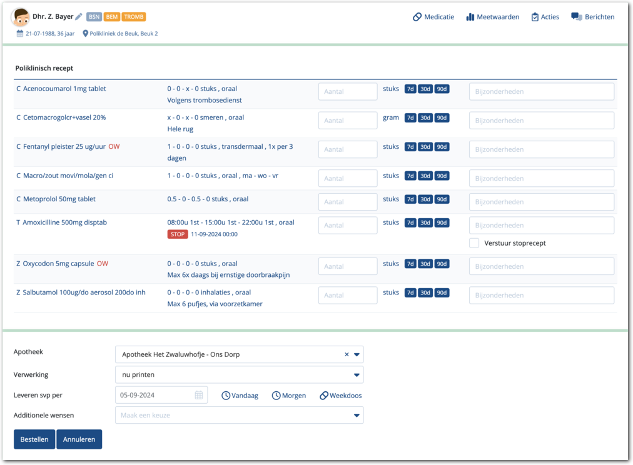Clear selected Apotheek with the x icon

pyautogui.click(x=347, y=354)
